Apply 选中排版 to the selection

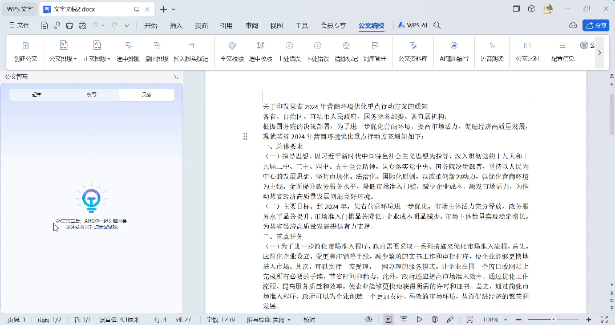[128, 51]
